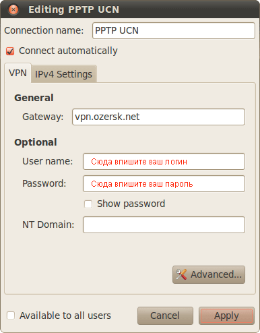The height and width of the screenshot is (333, 260).
Task: Click the Password input field
Action: click(x=164, y=183)
